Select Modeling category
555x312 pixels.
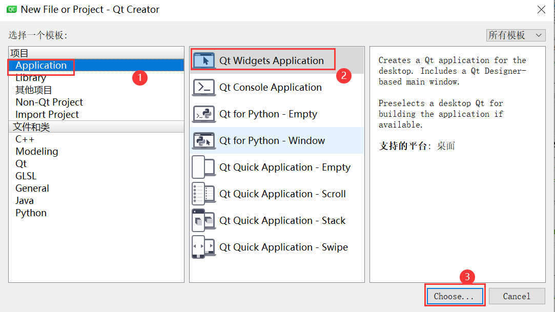(96, 152)
